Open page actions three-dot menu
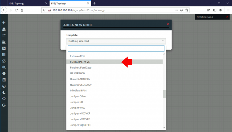Image resolution: width=232 pixels, height=132 pixels. 176,10
